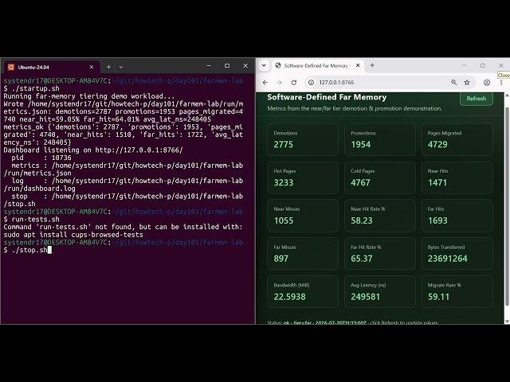Select the Ubuntu-24.04 terminal tab

click(x=51, y=67)
